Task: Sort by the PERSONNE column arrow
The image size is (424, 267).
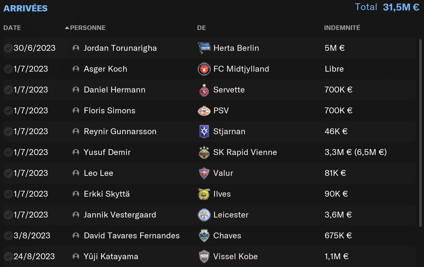Action: pos(67,28)
